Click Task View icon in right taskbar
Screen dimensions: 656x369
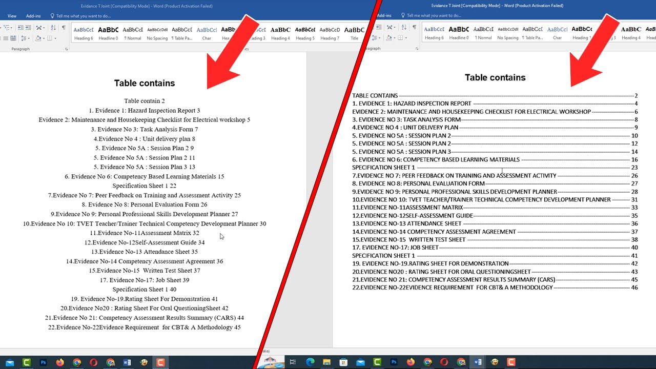click(293, 362)
